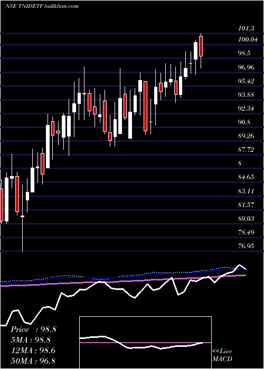Click the 100.04 price axis label

(x=248, y=40)
